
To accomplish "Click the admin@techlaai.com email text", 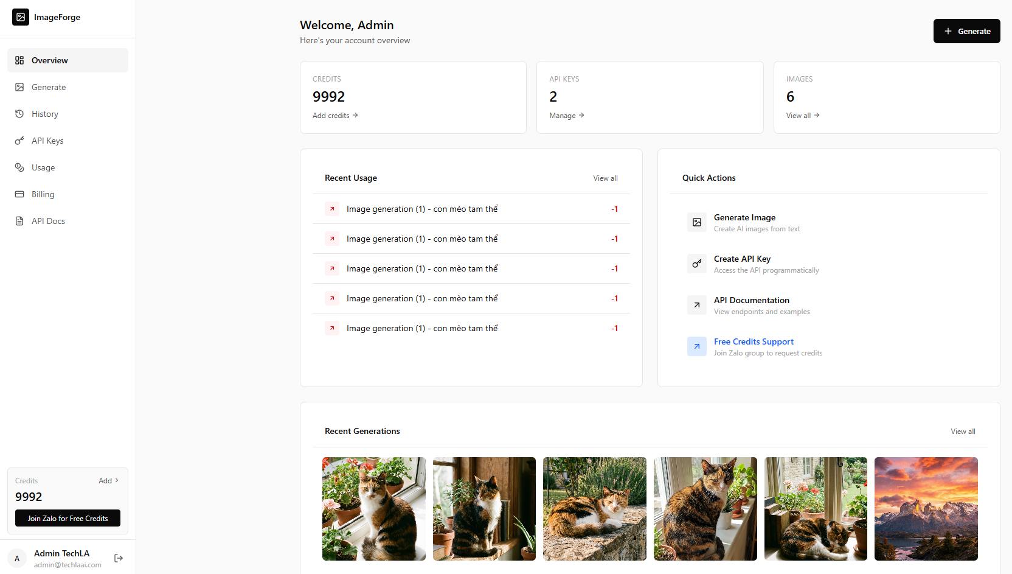I will (68, 565).
